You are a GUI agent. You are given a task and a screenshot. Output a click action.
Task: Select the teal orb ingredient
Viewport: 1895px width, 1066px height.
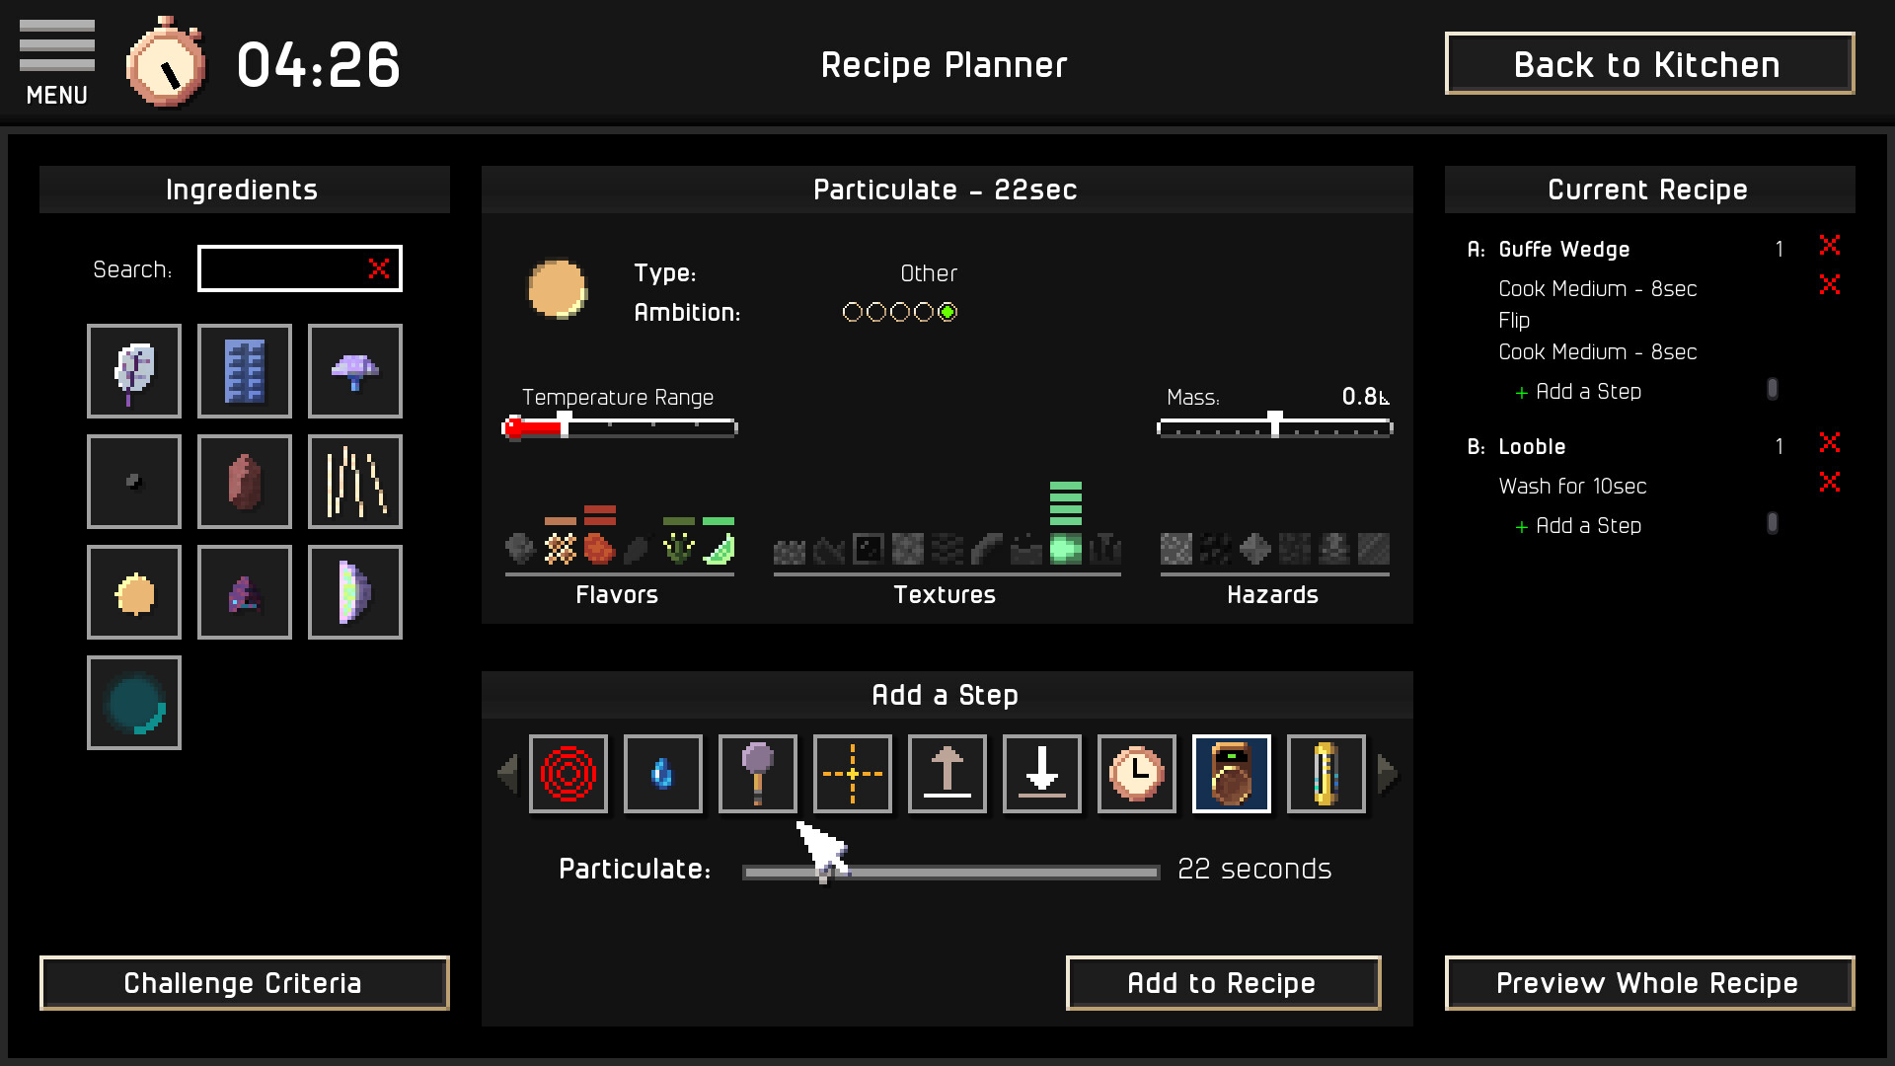tap(134, 703)
